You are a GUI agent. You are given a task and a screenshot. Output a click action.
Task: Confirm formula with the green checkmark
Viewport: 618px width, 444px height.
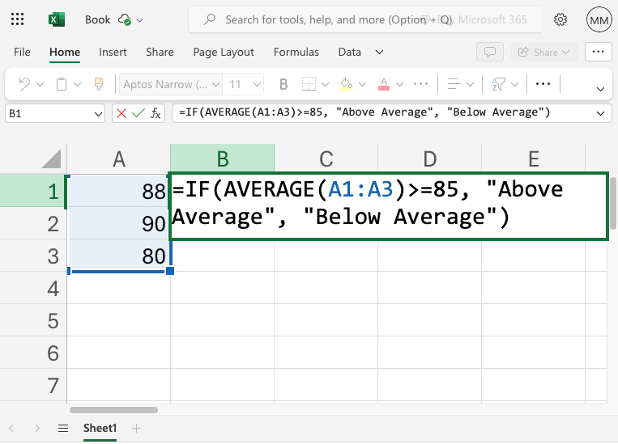click(x=139, y=113)
